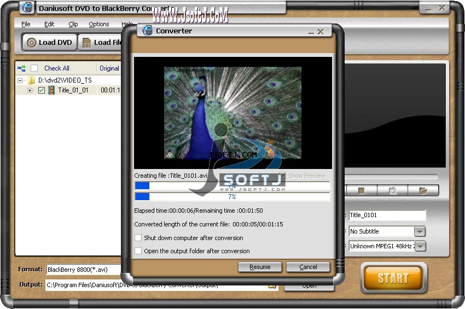Click the upper progress bar's blue fill
The height and width of the screenshot is (309, 465).
coord(142,185)
